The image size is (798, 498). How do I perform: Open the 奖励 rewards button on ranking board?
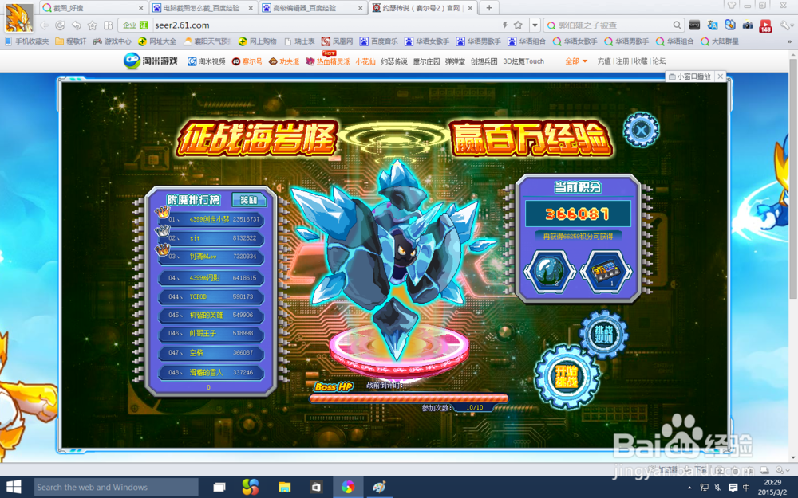249,200
